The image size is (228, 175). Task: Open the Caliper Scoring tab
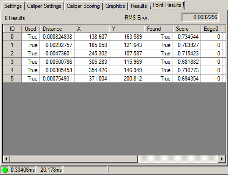click(x=83, y=6)
